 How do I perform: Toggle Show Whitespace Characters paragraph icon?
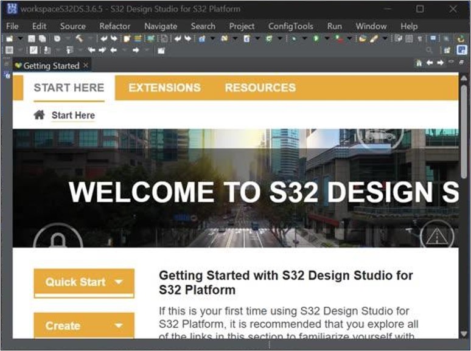[420, 38]
